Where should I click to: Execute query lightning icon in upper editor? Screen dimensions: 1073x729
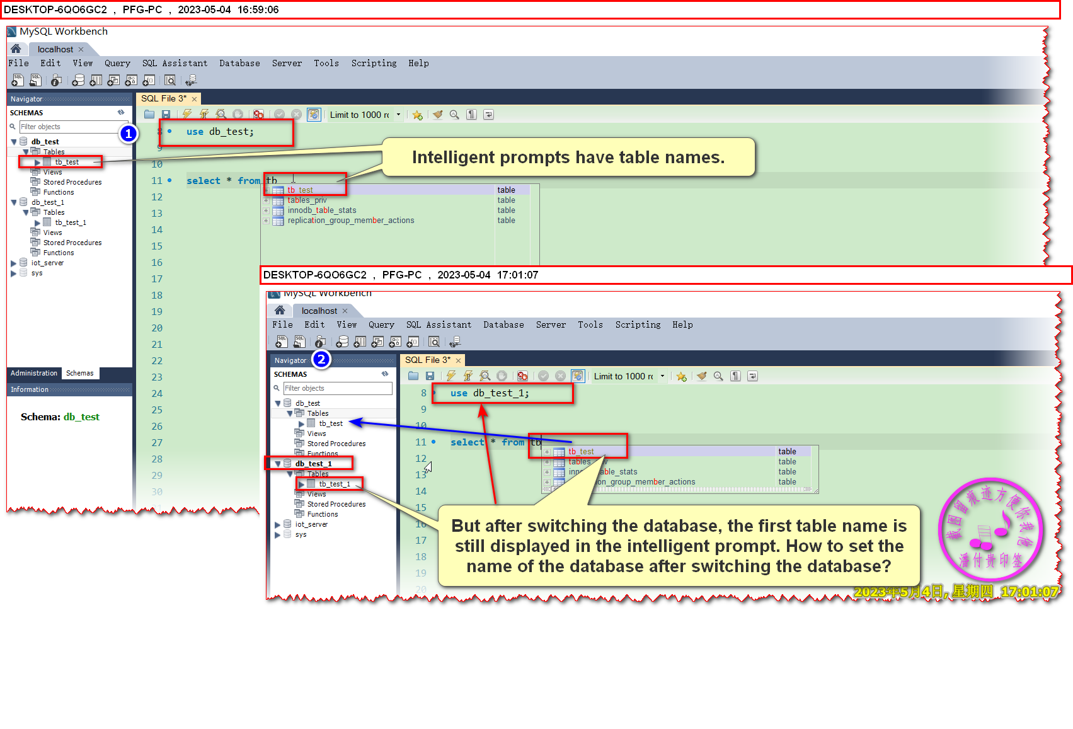point(187,115)
